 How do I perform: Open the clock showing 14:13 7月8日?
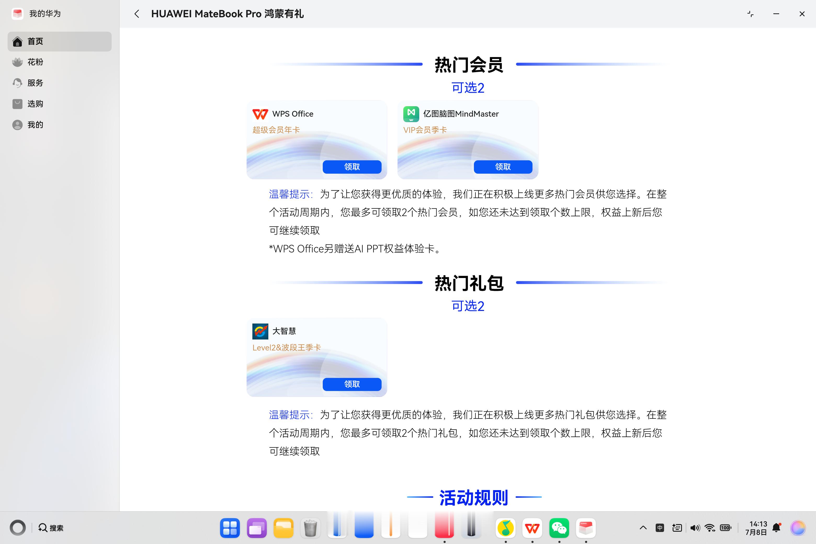(756, 528)
